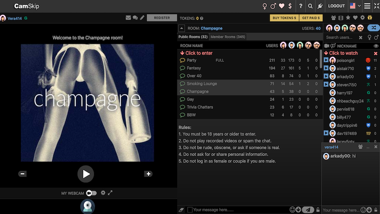Click the pencil edit icon

coord(142,18)
